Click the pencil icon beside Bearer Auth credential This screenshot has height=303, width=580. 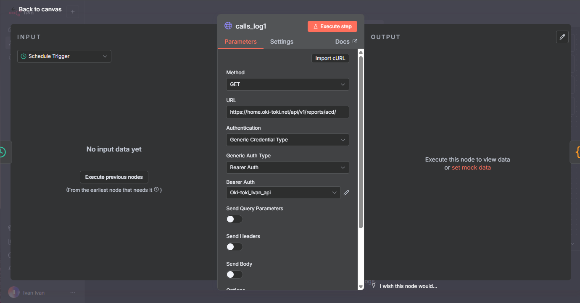click(x=346, y=193)
